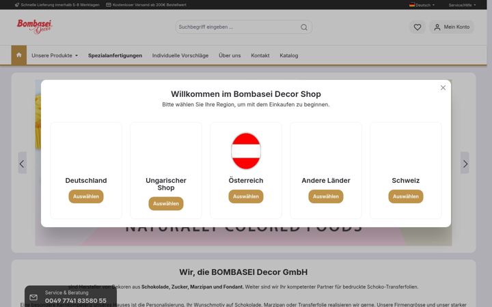492x307 pixels.
Task: Show next slide with right arrow
Action: coord(465,164)
